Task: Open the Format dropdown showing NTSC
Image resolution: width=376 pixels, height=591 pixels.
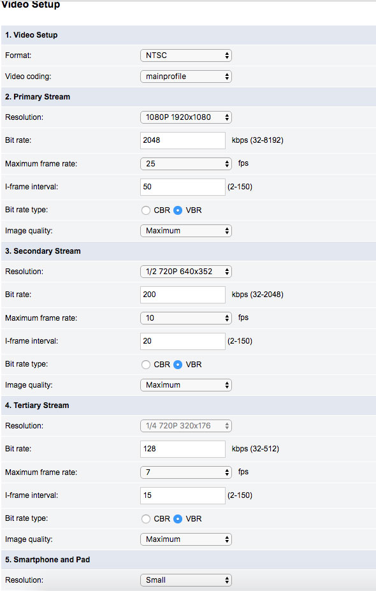Action: 185,55
